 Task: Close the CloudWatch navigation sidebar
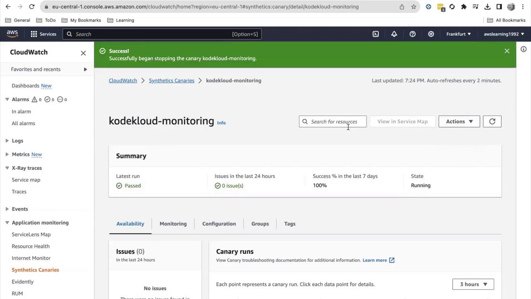tap(83, 53)
